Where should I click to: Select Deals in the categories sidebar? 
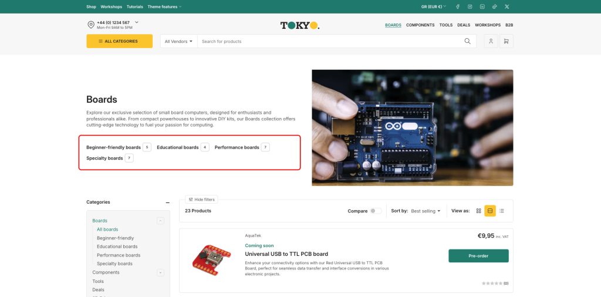click(98, 290)
